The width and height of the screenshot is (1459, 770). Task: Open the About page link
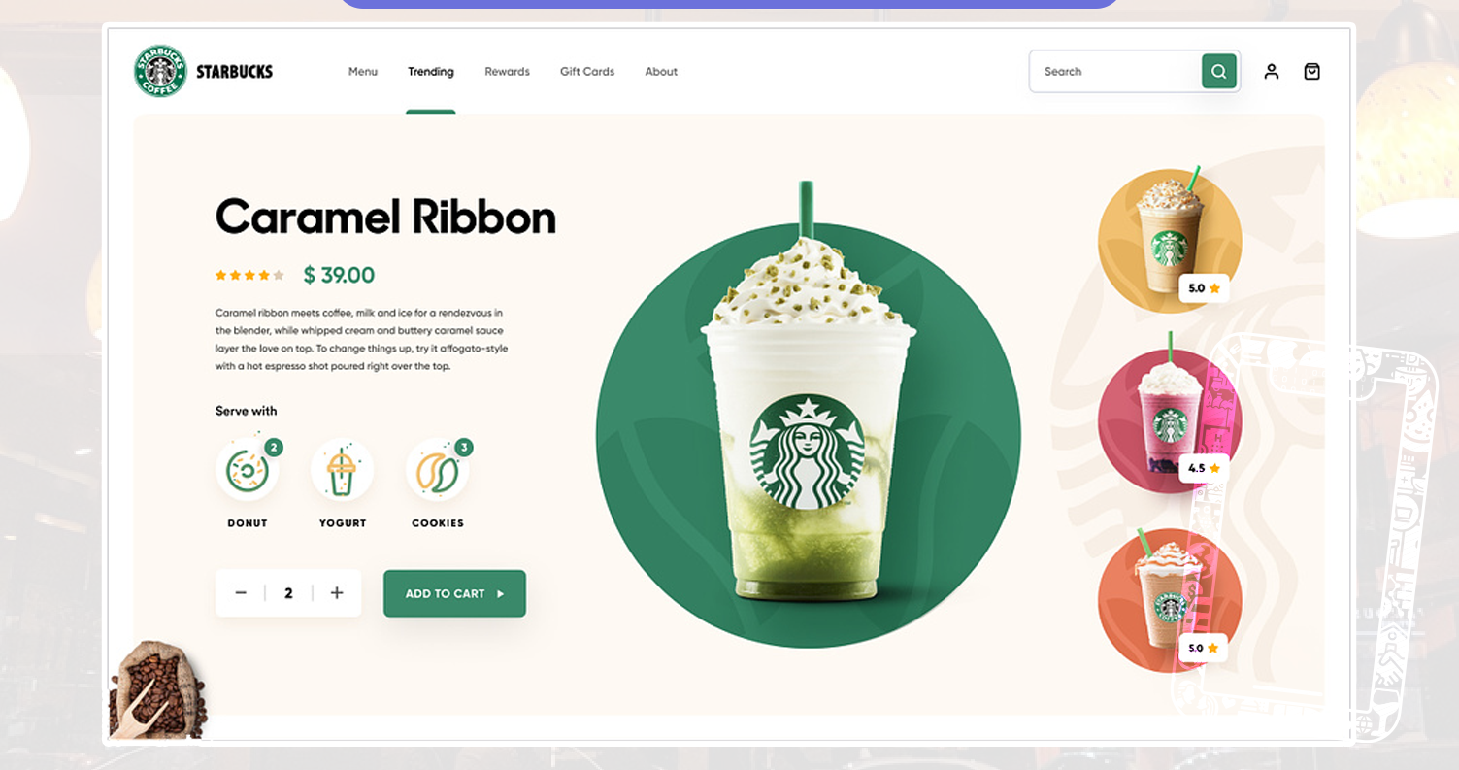click(661, 72)
